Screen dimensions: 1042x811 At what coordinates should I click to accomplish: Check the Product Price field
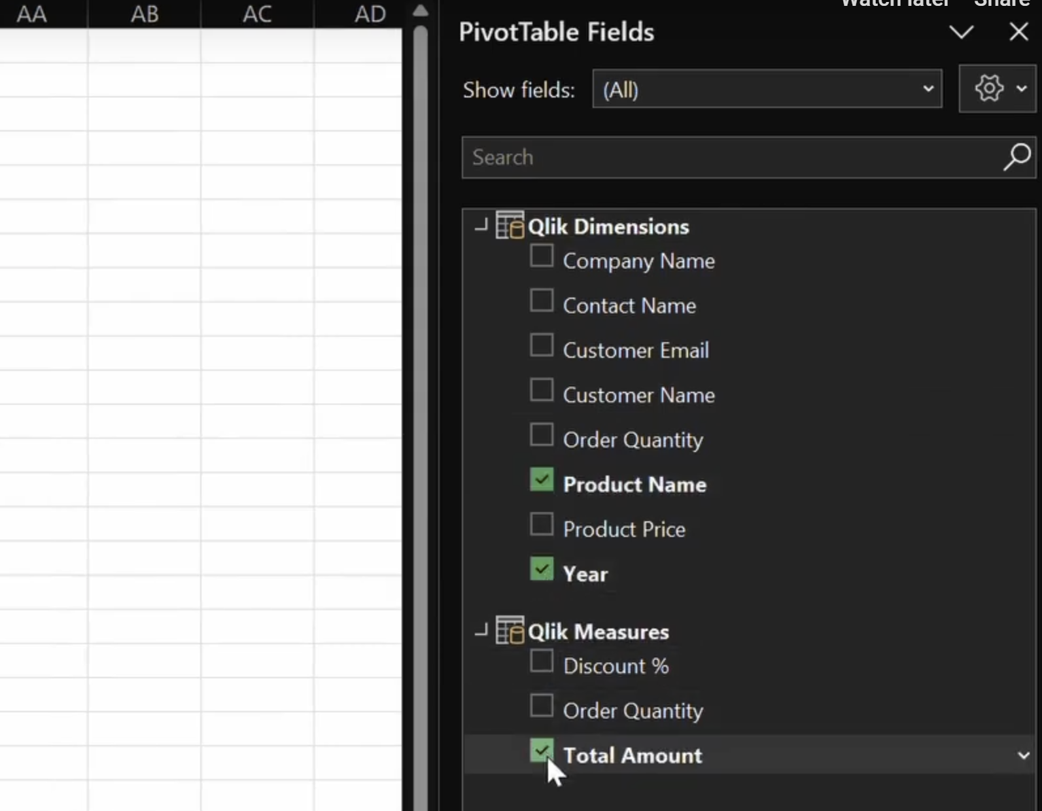542,524
